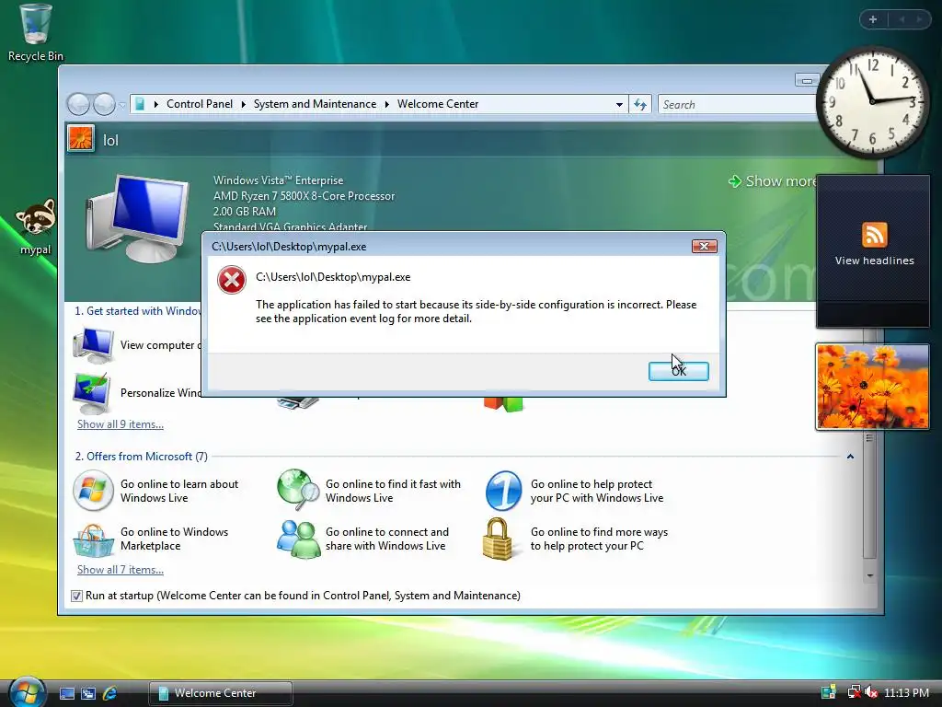
Task: Click Switch between windows quick launch icon
Action: (88, 693)
